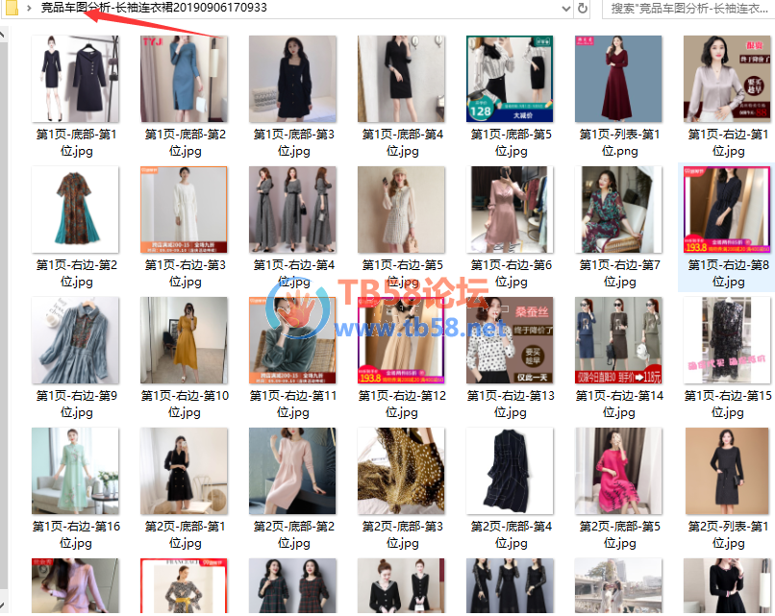Select thumbnail 第1页-右边-第14位.jpg

point(618,340)
